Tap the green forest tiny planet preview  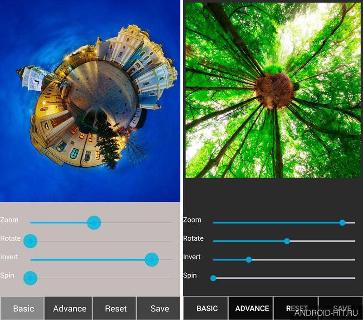coord(273,90)
